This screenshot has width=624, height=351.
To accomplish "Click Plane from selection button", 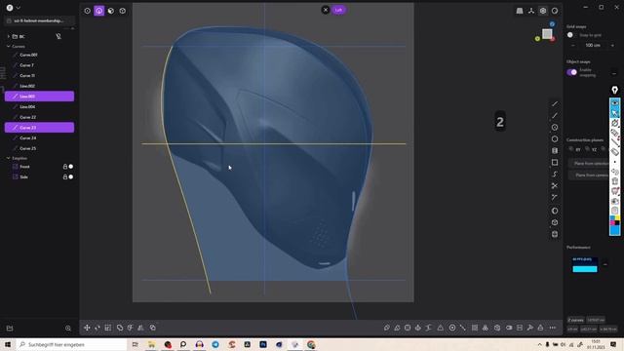I will (x=589, y=163).
